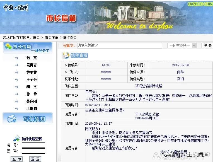Viewport: 213px width, 162px height.
Task: Click the envelope icon beside 写信须知
Action: click(x=11, y=119)
